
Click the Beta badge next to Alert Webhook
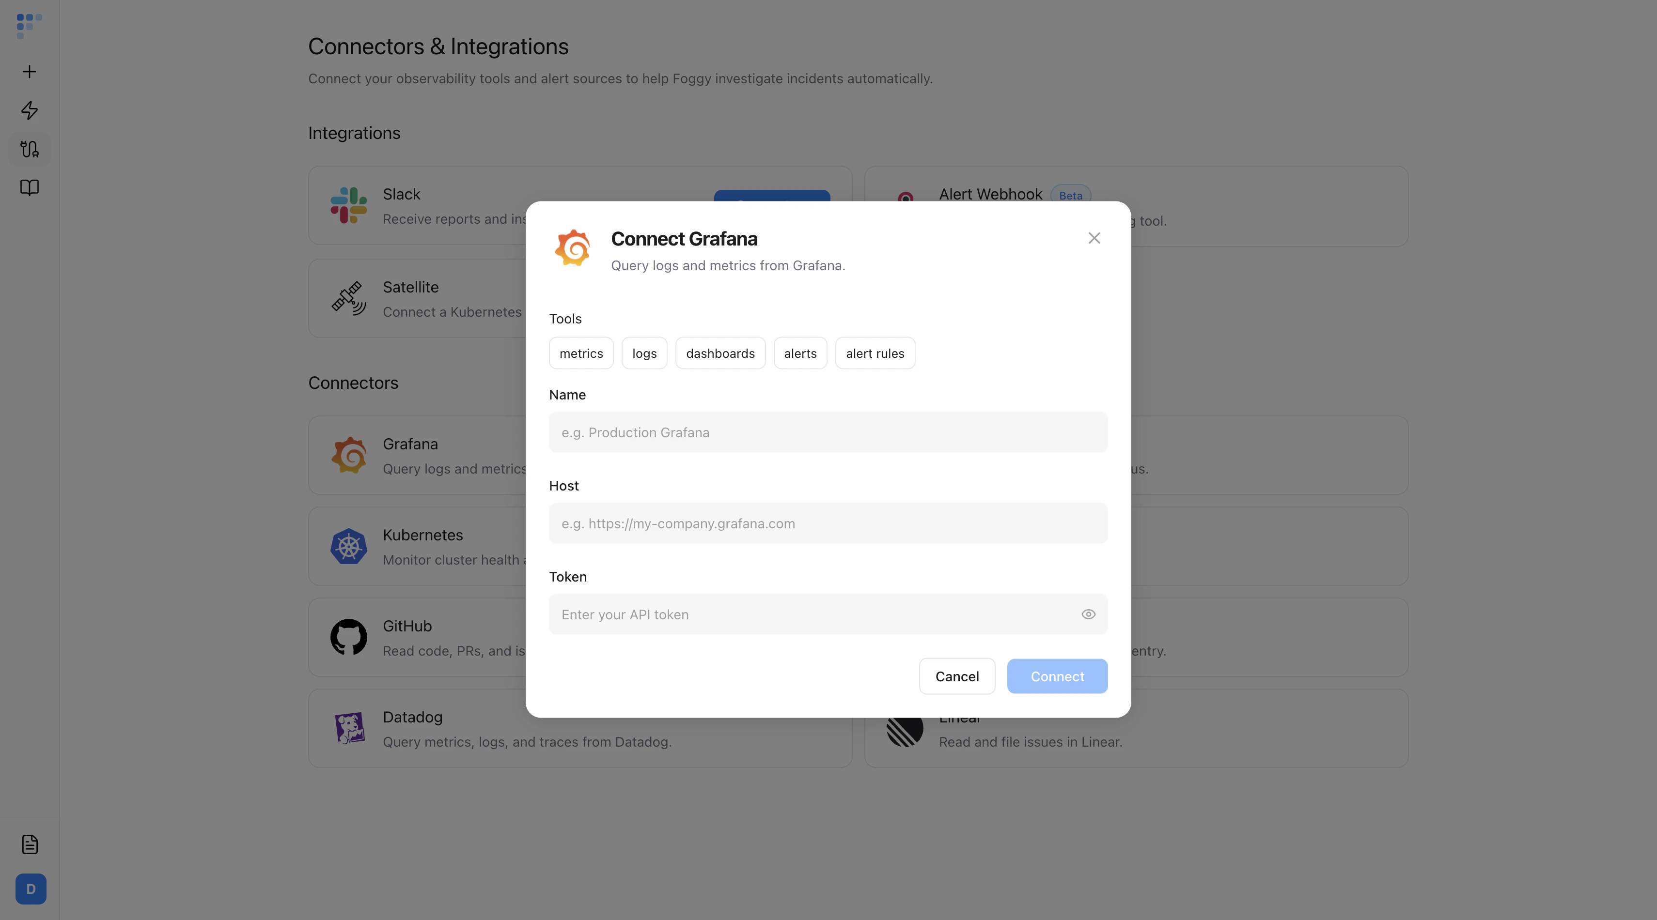click(x=1070, y=196)
